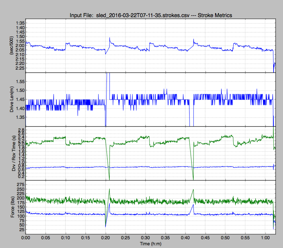283x248 pixels.
Task: Click the 2:25 pace tick label
Action: 19,68
